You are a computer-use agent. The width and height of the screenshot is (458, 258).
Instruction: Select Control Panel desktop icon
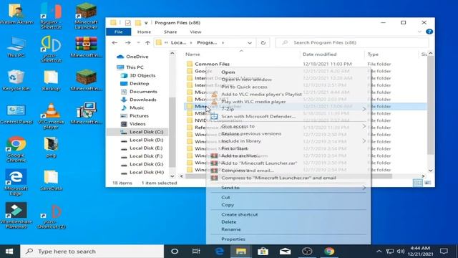point(16,114)
